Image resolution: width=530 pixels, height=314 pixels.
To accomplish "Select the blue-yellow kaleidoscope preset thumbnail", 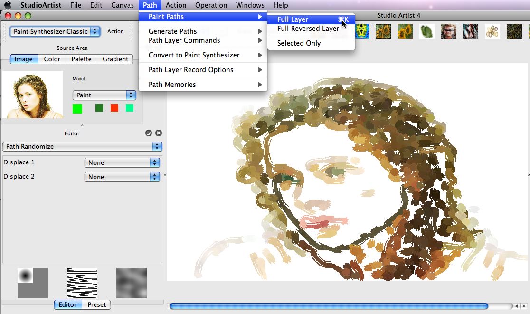I will tap(362, 31).
